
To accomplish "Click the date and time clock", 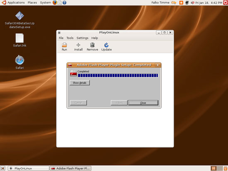I will [x=209, y=2].
